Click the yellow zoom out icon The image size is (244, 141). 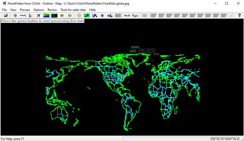point(69,16)
